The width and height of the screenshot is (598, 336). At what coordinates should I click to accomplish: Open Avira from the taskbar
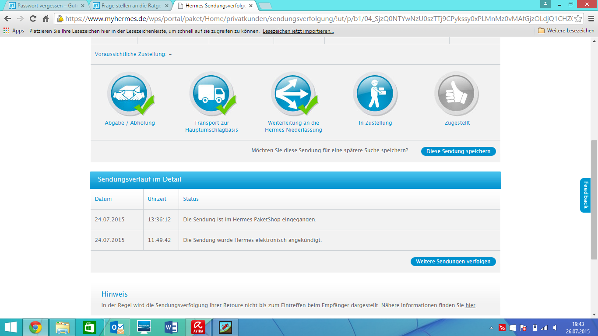(198, 327)
